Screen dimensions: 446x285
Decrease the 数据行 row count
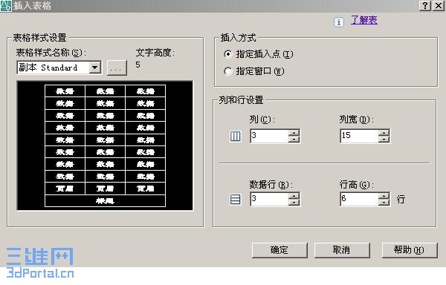tap(294, 203)
